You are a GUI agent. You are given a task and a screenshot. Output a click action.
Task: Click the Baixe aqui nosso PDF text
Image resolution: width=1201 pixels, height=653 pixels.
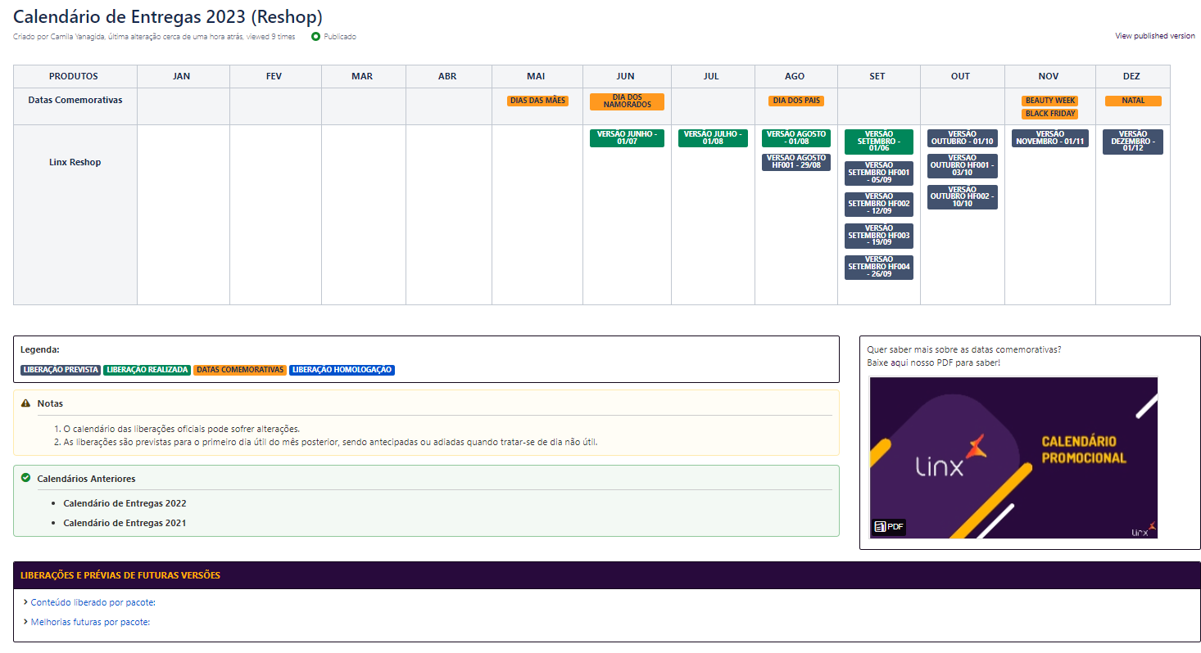pos(933,363)
